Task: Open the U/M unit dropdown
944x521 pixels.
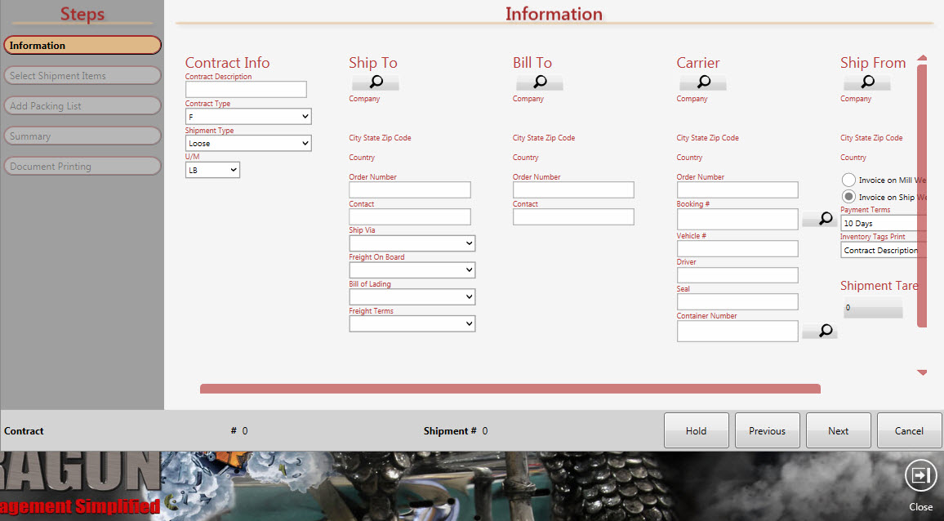Action: coord(212,170)
